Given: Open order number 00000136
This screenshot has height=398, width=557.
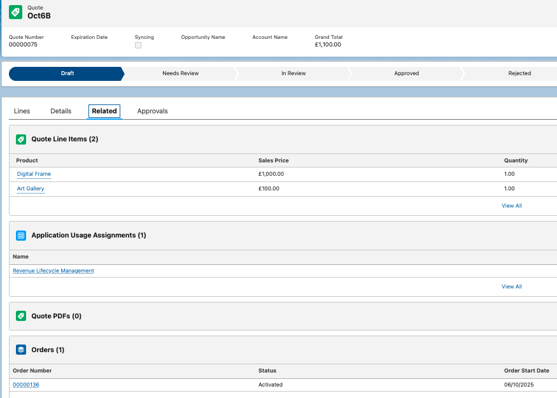Looking at the screenshot, I should [26, 385].
